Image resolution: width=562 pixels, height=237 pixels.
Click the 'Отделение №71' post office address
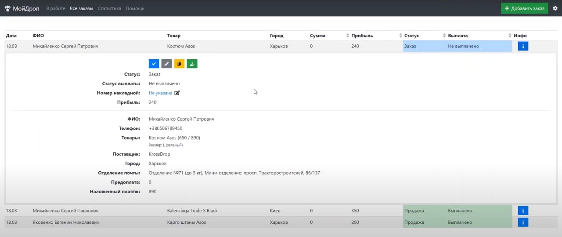(234, 173)
